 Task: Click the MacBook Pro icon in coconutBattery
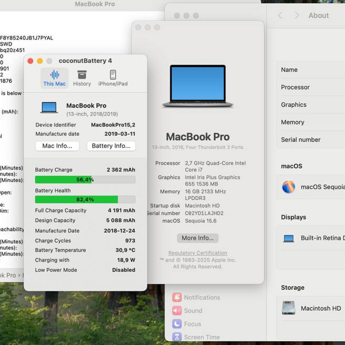49,107
